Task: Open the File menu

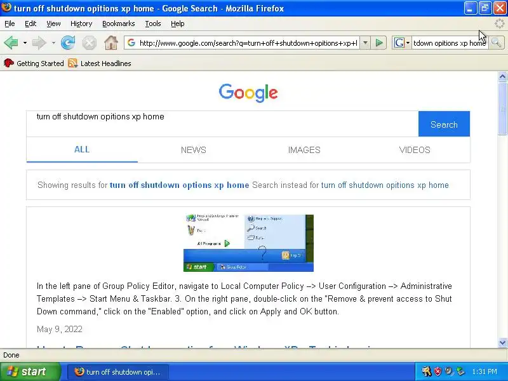Action: [10, 23]
